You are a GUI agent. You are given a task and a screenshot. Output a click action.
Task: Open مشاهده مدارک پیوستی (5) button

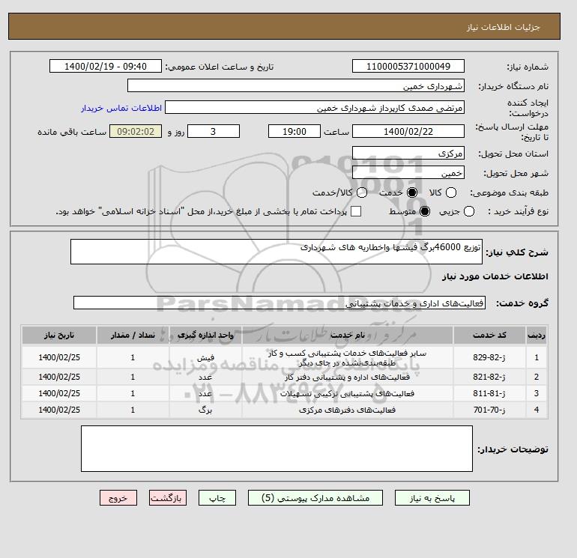tap(315, 498)
